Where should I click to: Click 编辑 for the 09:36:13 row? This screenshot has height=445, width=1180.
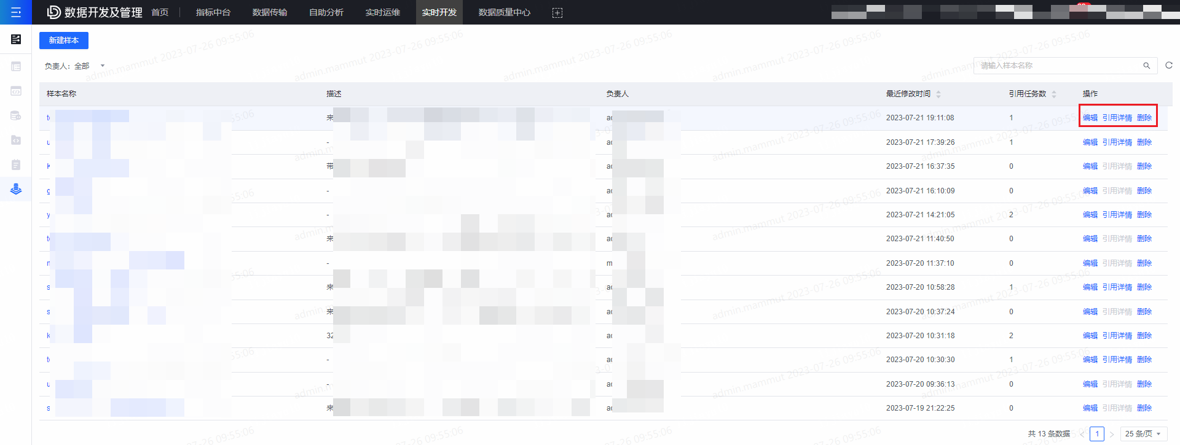pyautogui.click(x=1090, y=384)
